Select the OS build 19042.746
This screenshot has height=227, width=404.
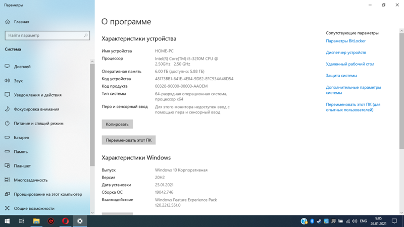click(x=164, y=192)
